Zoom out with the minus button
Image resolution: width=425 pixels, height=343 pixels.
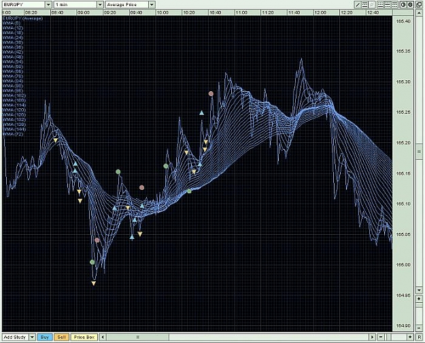(x=381, y=338)
